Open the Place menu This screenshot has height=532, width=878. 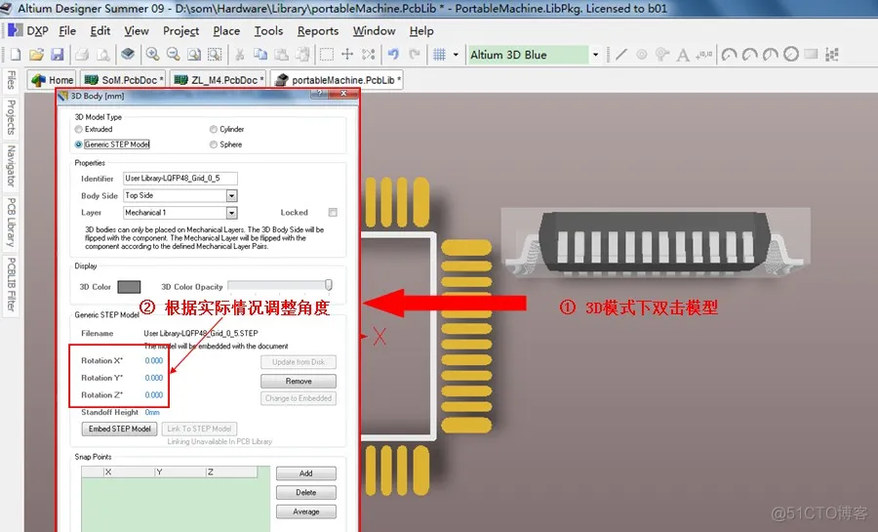(x=226, y=31)
